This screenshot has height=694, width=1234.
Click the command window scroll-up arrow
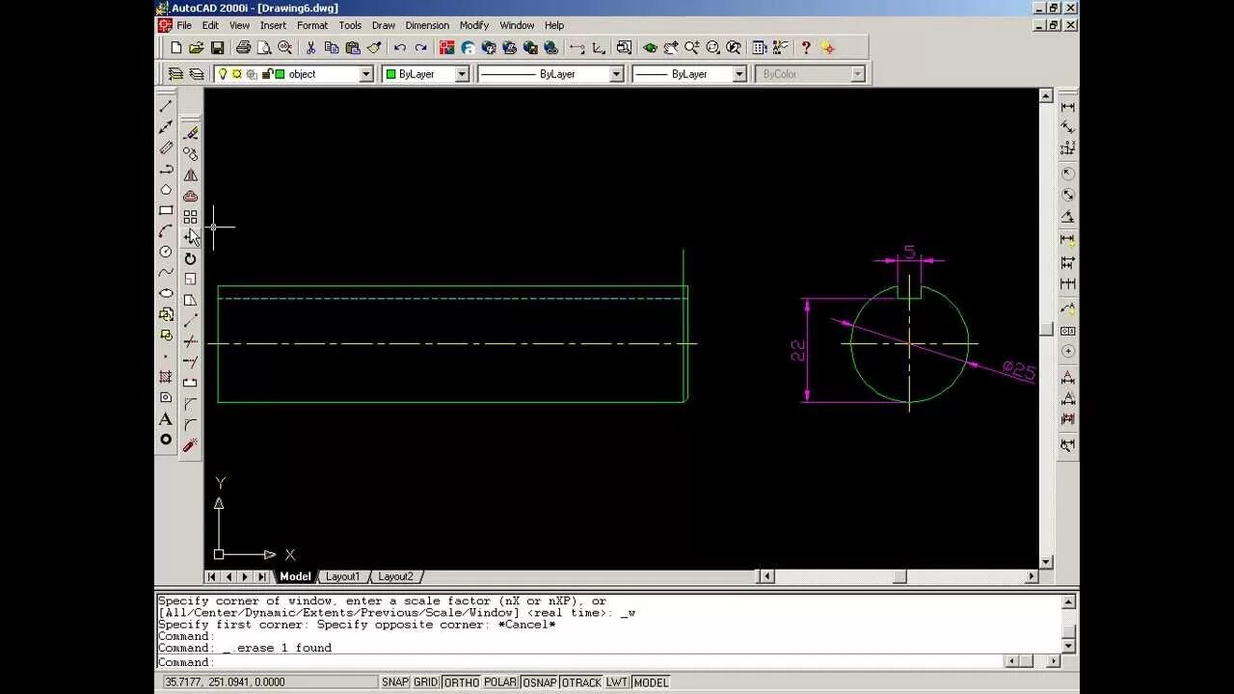[1068, 602]
